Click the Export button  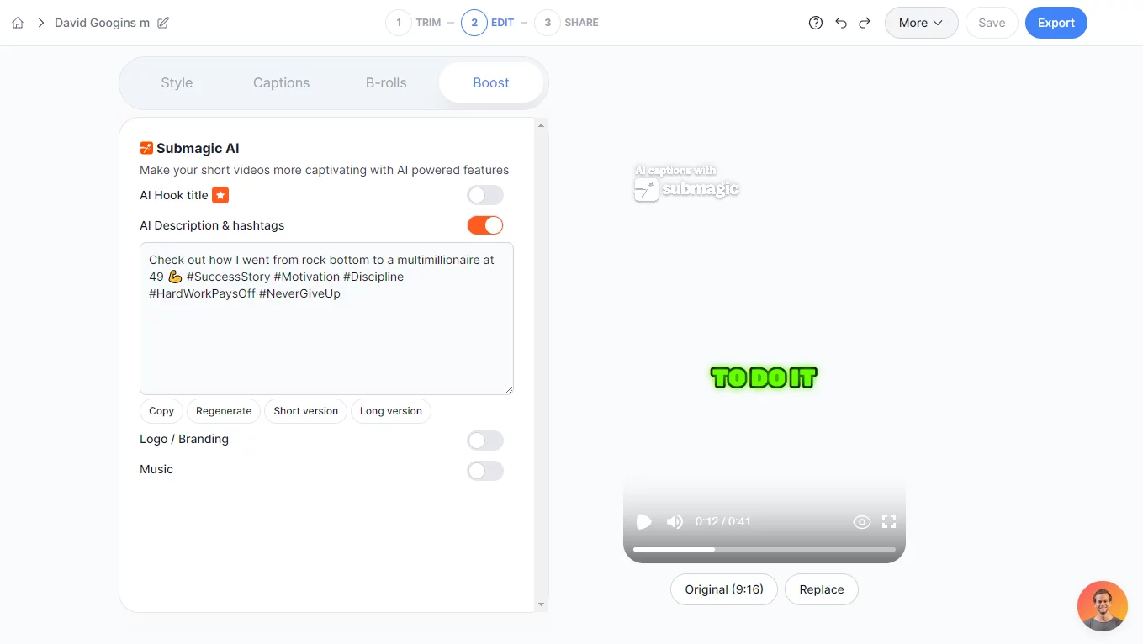[1056, 23]
